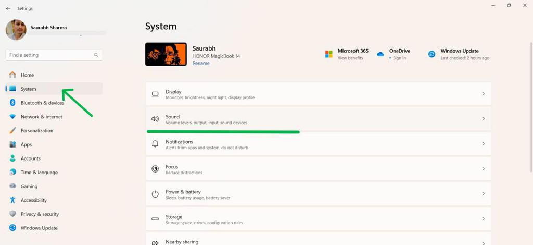Click the Accessibility figure icon
Screen dimensions: 533x245
coord(12,200)
